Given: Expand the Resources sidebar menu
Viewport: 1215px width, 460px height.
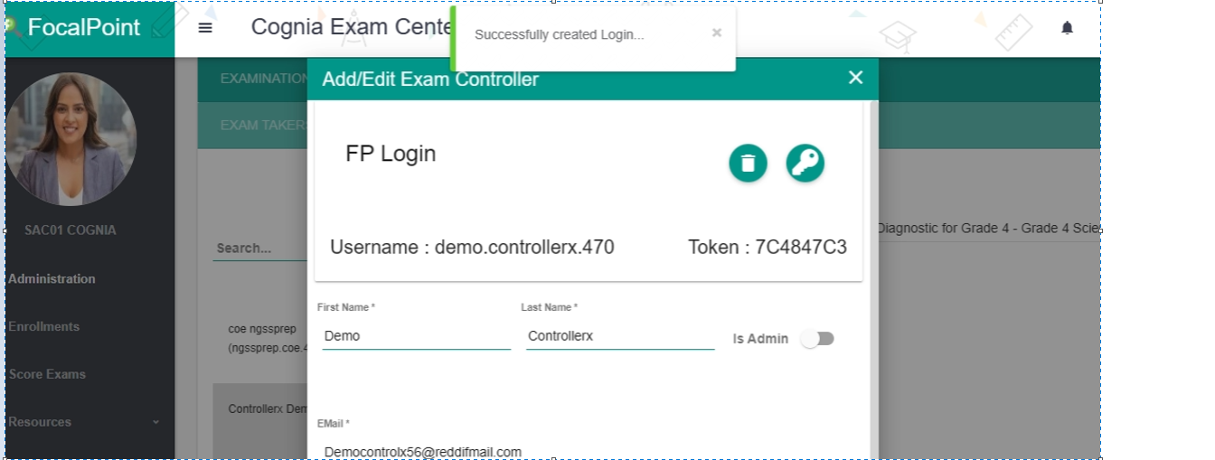Looking at the screenshot, I should (84, 421).
